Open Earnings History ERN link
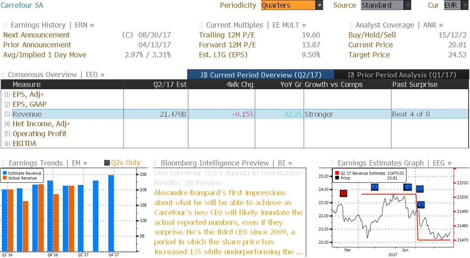The height and width of the screenshot is (258, 470). coord(49,25)
